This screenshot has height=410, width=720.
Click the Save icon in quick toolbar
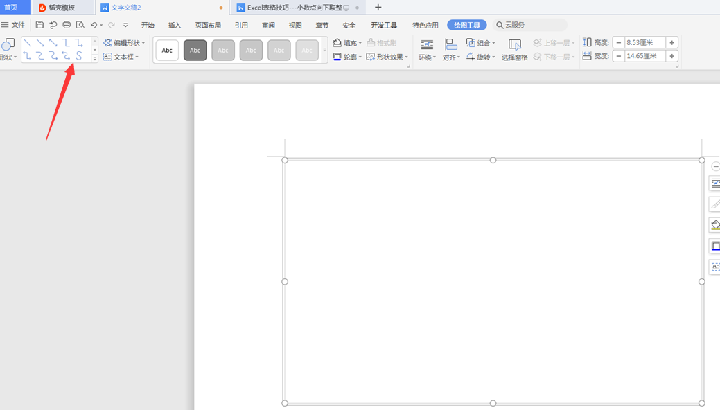coord(39,25)
